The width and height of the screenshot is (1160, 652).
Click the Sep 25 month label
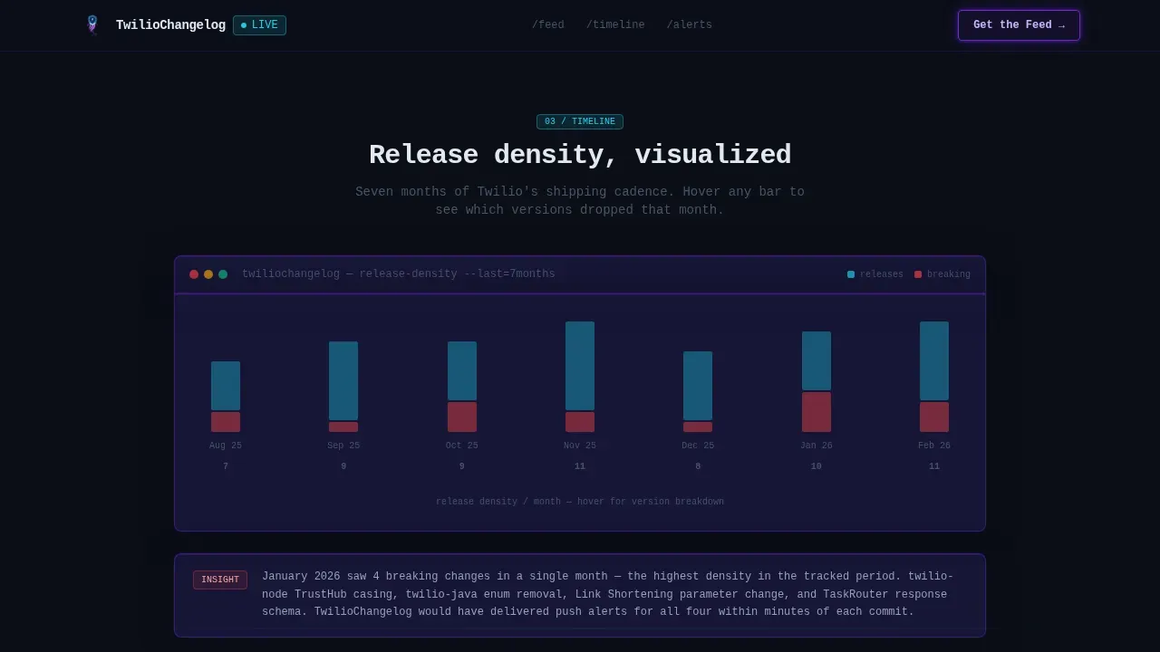click(x=343, y=446)
